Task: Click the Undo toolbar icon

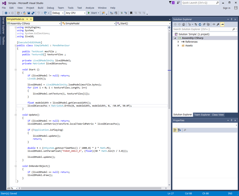Action: 39,13
